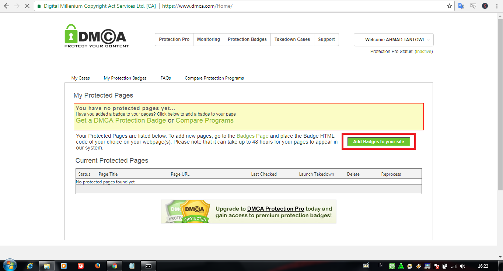This screenshot has width=503, height=271.
Task: Open Support menu
Action: (x=326, y=39)
